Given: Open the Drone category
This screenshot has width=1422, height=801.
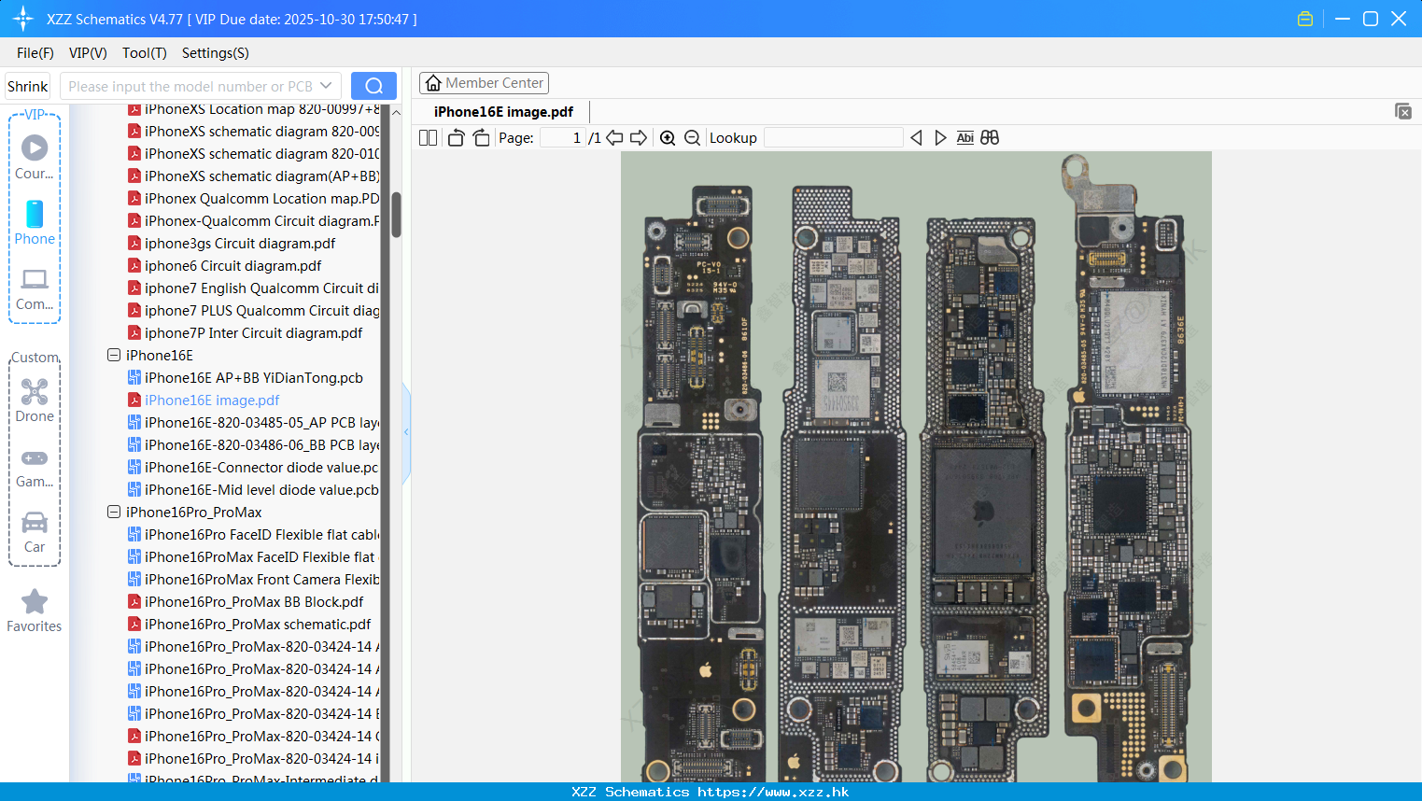Looking at the screenshot, I should click(x=35, y=400).
